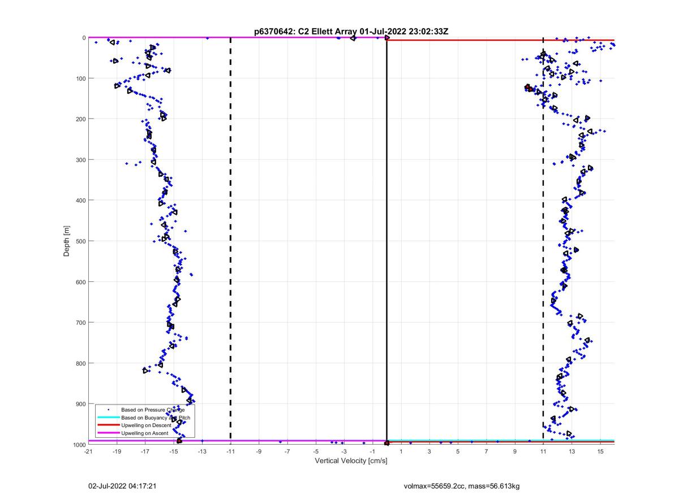Click x-axis tick label 9
This screenshot has width=679, height=500.
click(x=515, y=451)
